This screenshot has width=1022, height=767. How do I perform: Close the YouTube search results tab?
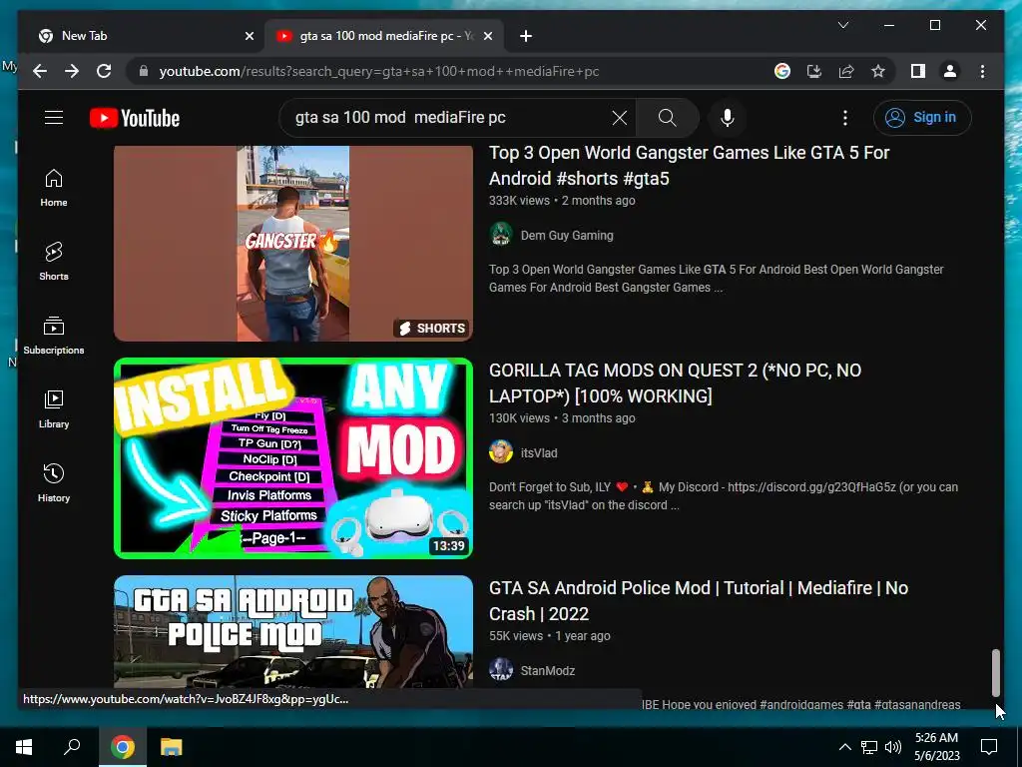[487, 36]
